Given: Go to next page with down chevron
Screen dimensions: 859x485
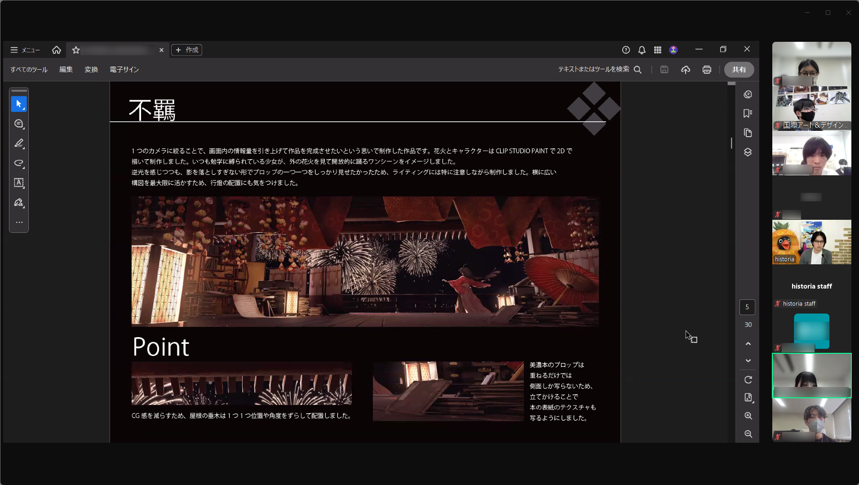Looking at the screenshot, I should point(748,360).
